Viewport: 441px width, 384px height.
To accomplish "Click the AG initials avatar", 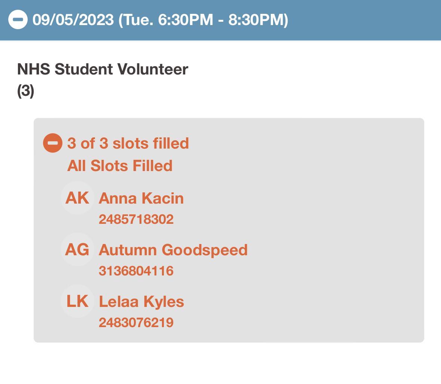I will 77,249.
